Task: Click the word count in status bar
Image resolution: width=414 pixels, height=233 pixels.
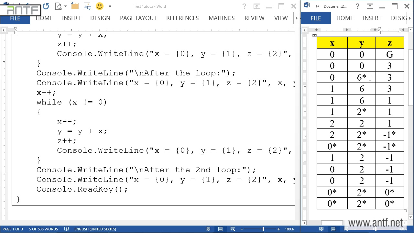Action: tap(43, 229)
